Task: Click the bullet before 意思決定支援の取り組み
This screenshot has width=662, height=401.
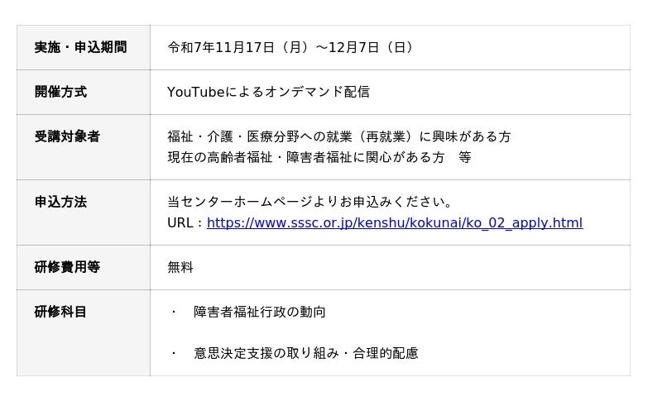Action: (174, 353)
